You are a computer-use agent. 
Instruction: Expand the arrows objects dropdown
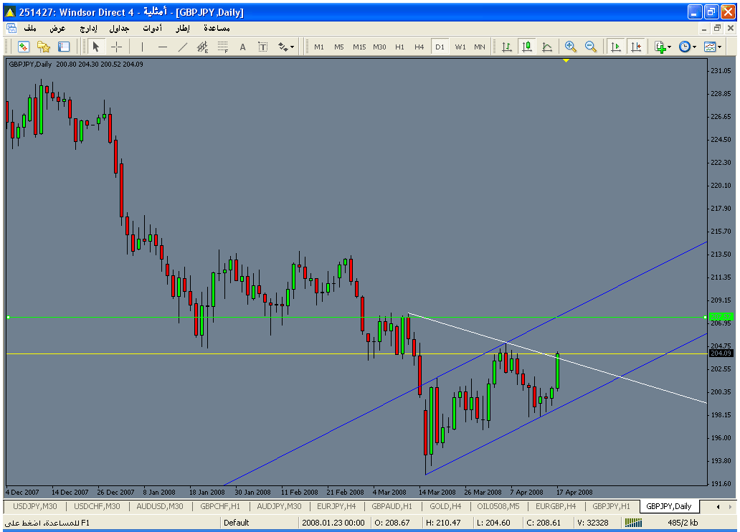pyautogui.click(x=286, y=47)
